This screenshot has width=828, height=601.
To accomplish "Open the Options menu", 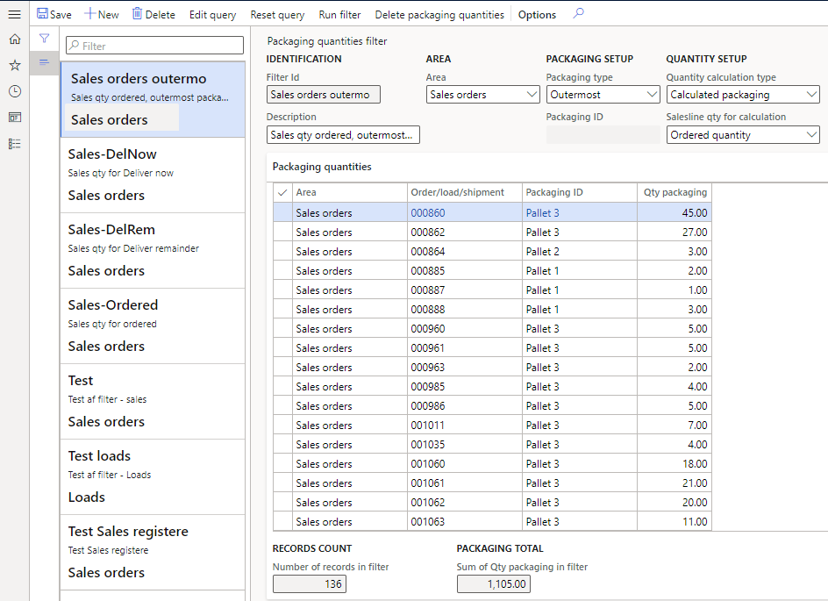I will tap(537, 15).
